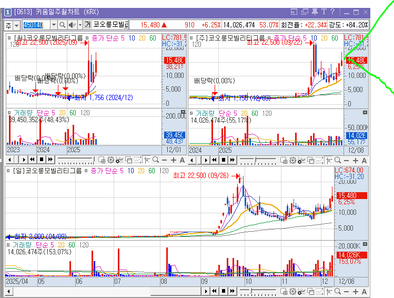The image size is (394, 298).
Task: Toggle the square marker beside weekly [주] chart title
Action: (191, 38)
